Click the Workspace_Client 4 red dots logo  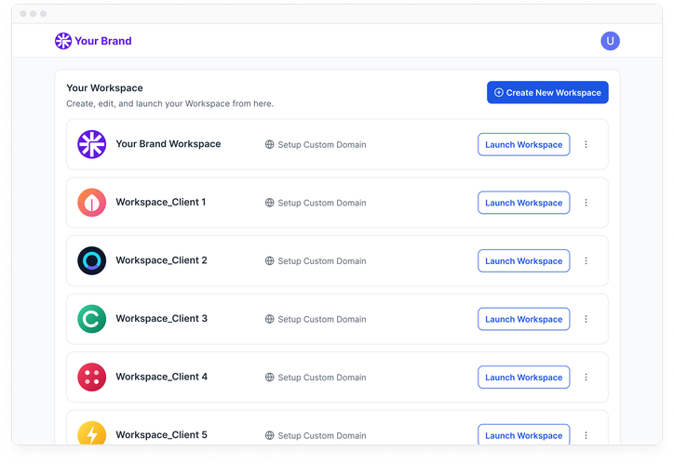(x=91, y=377)
